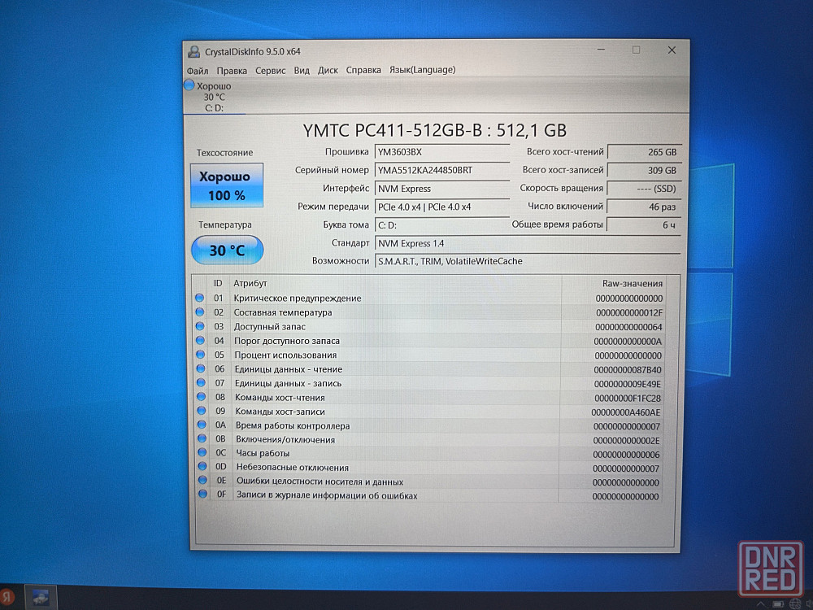813x610 pixels.
Task: Click the Возможности field S.M.A.R.T., TRIM
Action: tap(528, 261)
